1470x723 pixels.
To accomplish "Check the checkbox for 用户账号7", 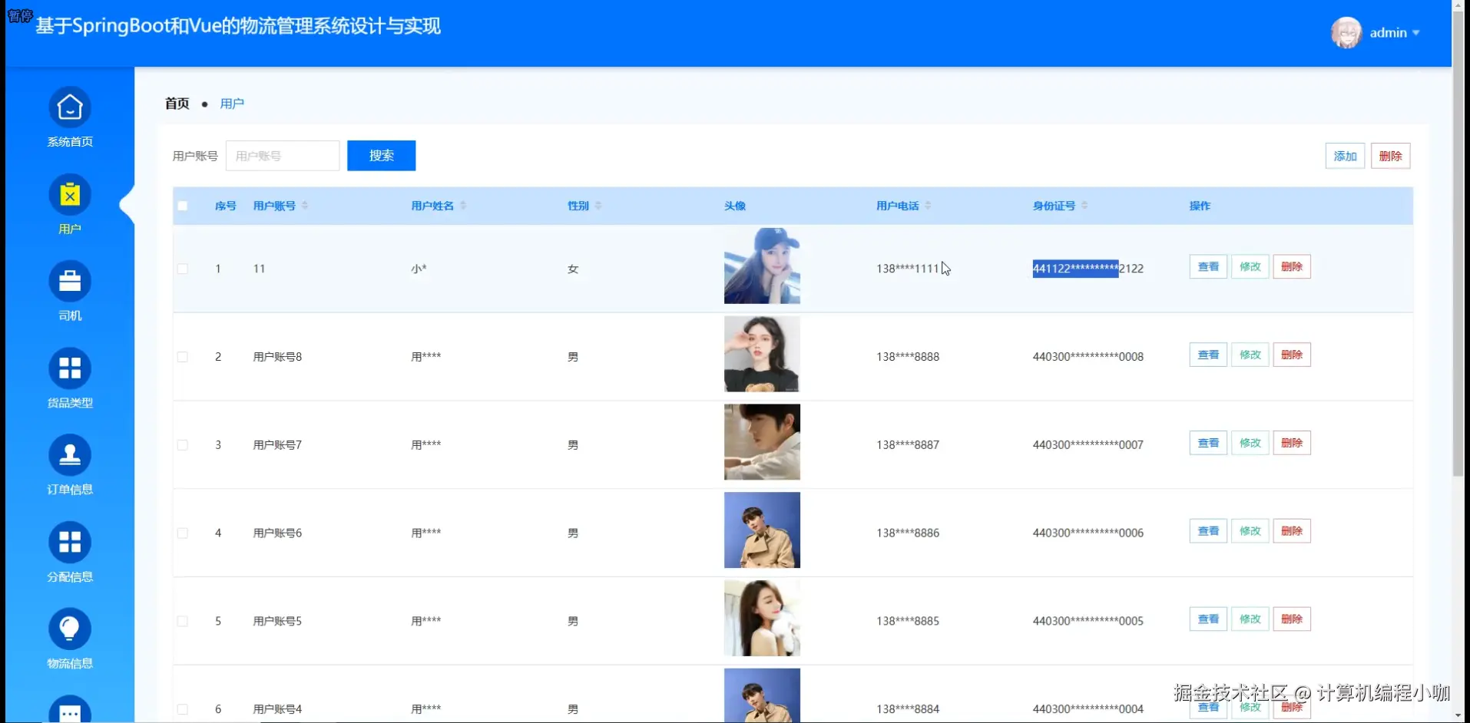I will (183, 445).
